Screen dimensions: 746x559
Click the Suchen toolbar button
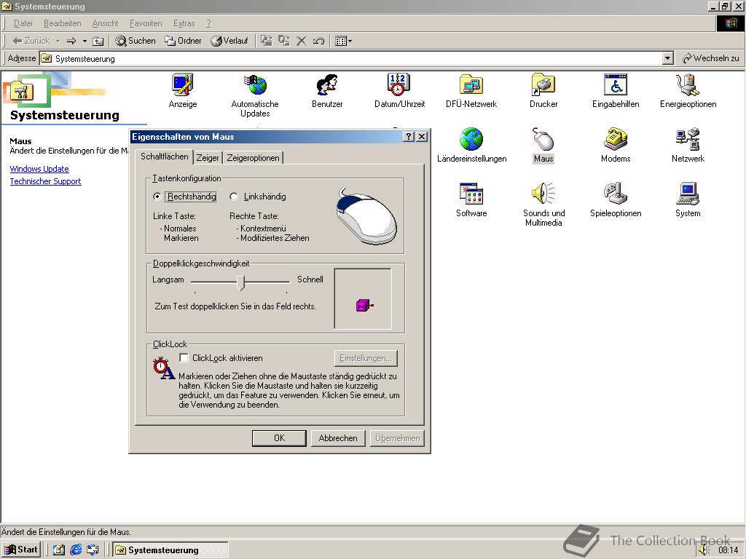pos(136,41)
